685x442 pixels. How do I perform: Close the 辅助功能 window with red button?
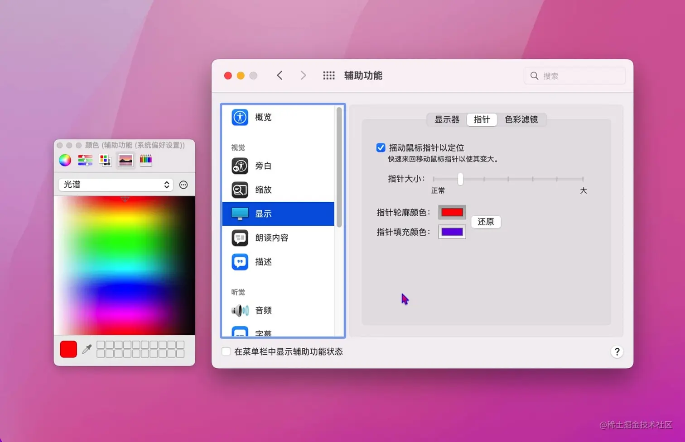pyautogui.click(x=228, y=76)
